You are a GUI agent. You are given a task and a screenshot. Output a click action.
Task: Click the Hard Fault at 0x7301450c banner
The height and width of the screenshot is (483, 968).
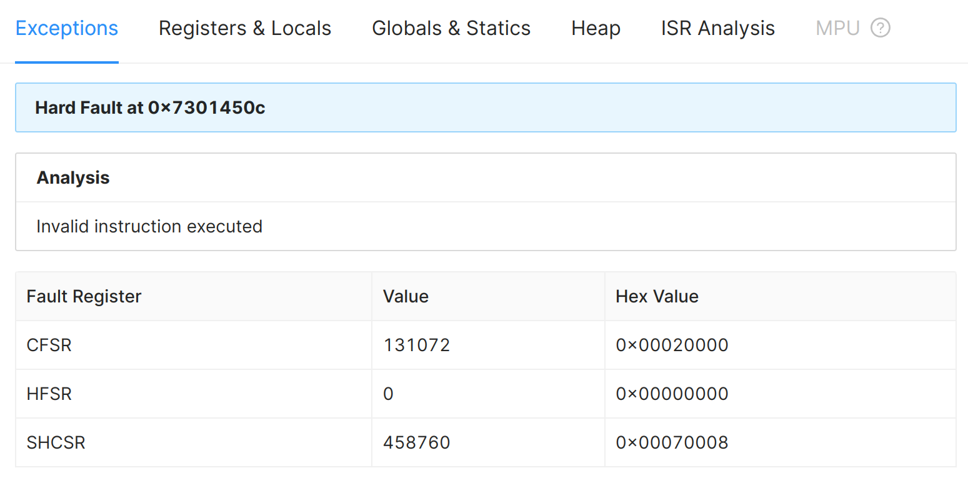point(485,107)
